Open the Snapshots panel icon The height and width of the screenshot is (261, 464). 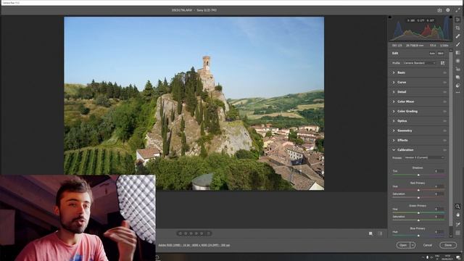pos(457,78)
